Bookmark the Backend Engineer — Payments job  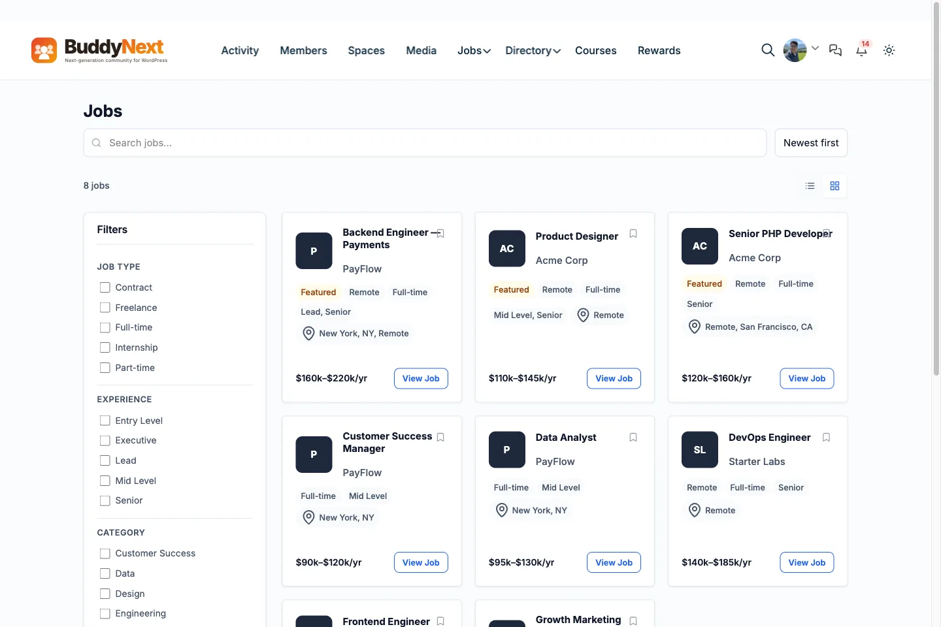click(x=440, y=234)
